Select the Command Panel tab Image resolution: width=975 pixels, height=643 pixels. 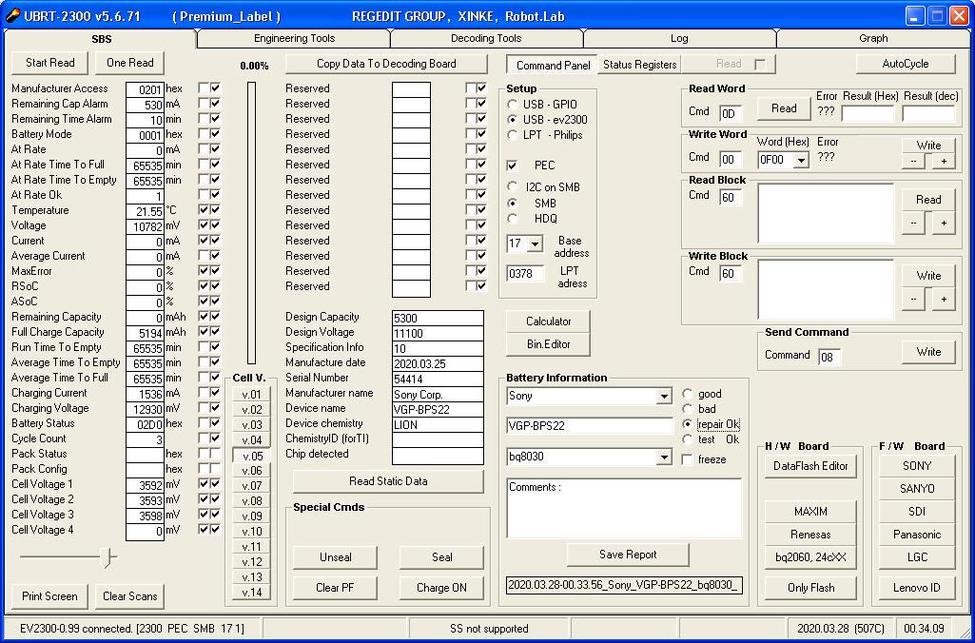[x=552, y=65]
